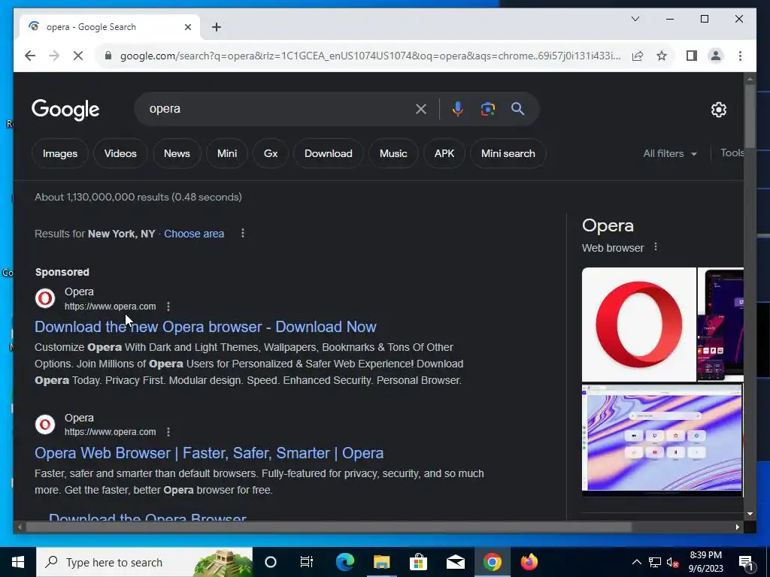Open Download the new Opera browser link

(205, 327)
